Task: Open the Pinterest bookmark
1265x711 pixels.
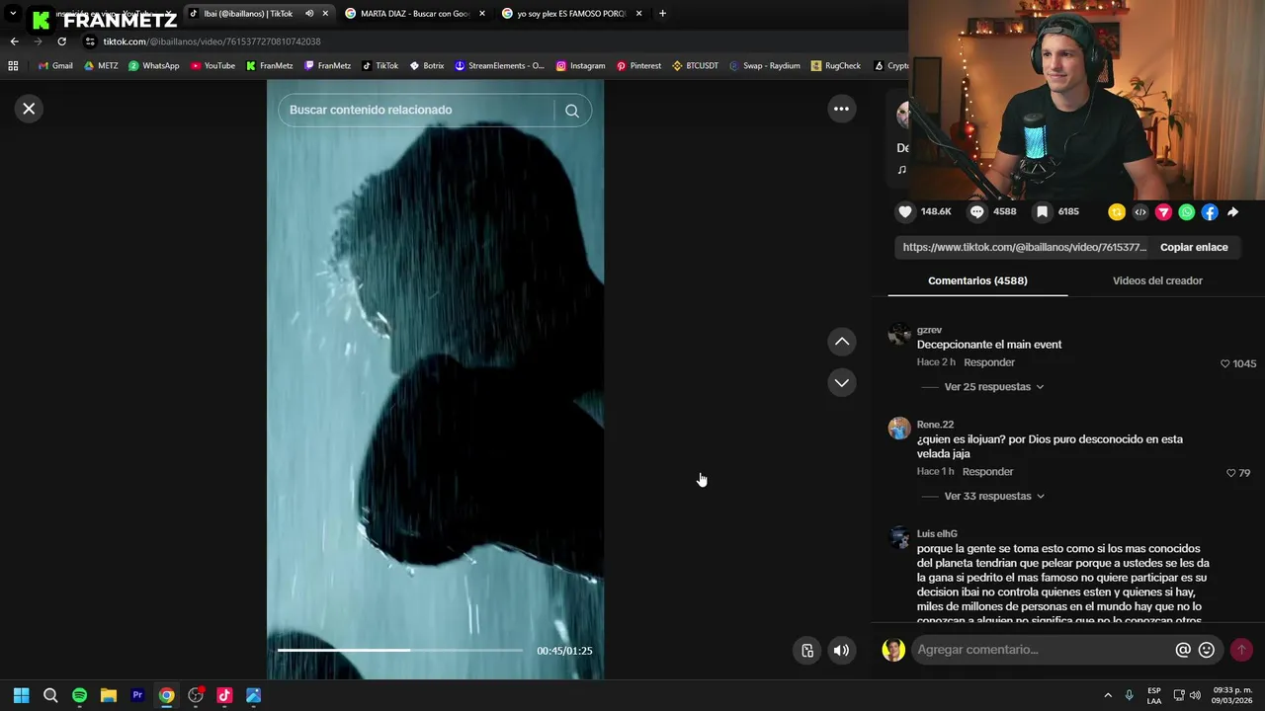Action: point(638,66)
